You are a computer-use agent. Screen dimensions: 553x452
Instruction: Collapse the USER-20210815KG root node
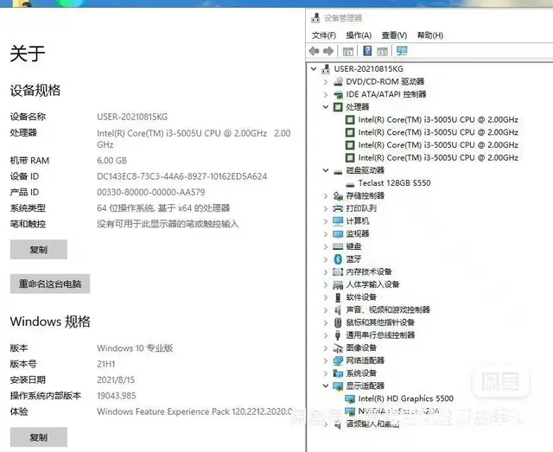[x=314, y=69]
